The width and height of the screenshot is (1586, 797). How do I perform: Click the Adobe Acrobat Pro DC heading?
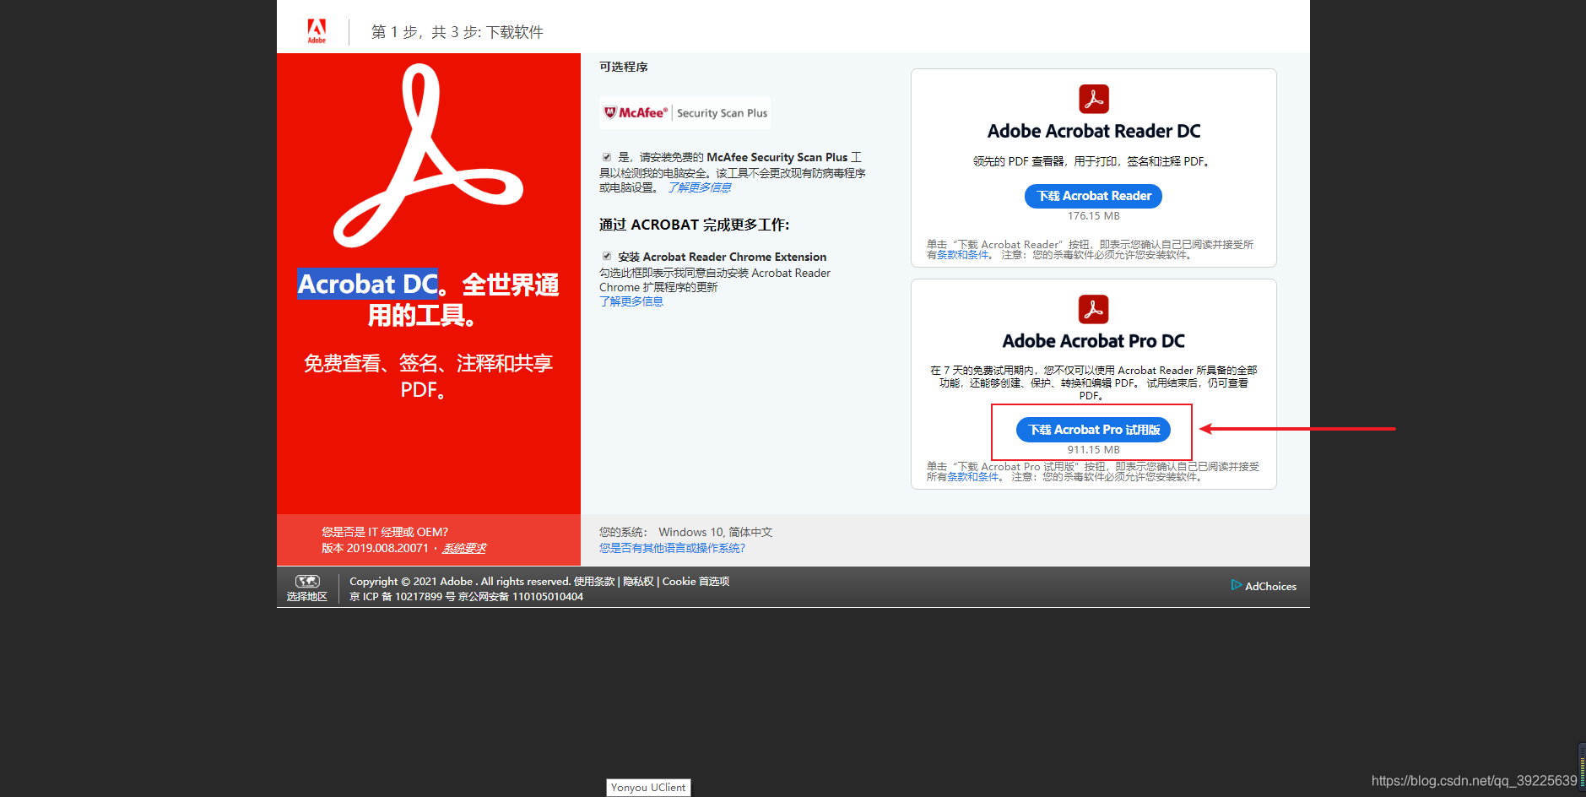pos(1094,341)
